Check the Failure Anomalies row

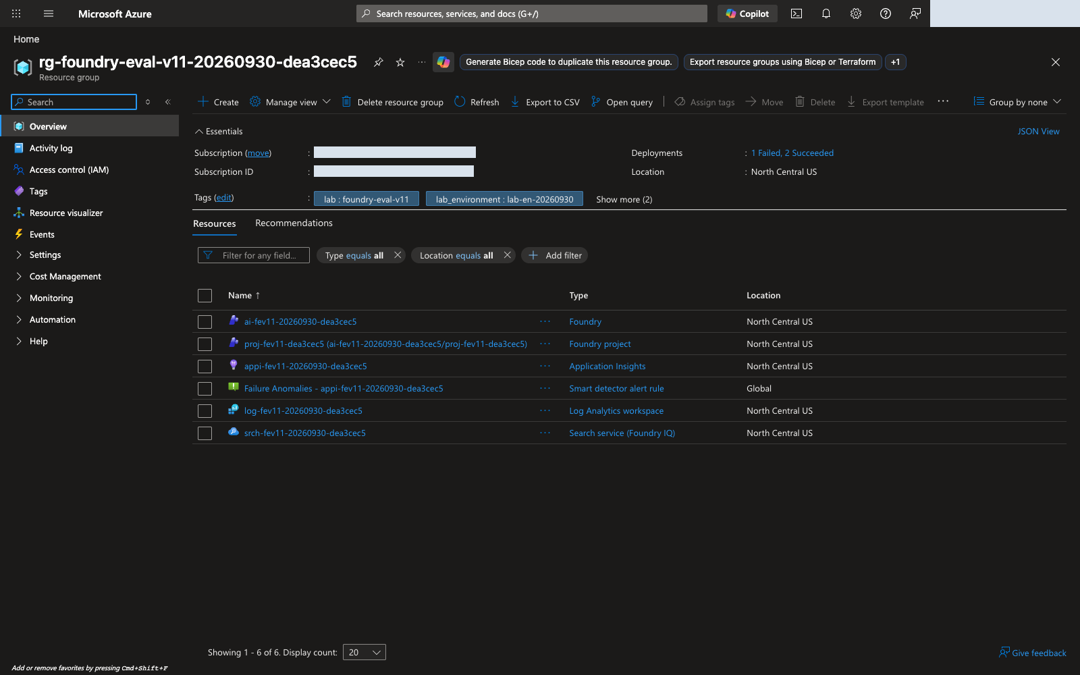205,389
